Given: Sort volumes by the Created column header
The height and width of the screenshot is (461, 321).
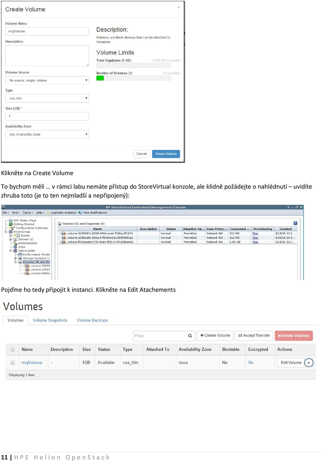Looking at the screenshot, I should tap(286, 229).
